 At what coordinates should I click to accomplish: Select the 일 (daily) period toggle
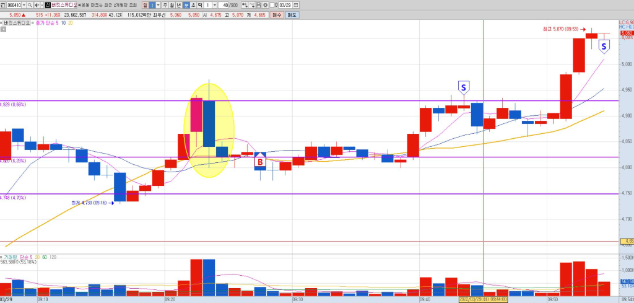point(145,5)
